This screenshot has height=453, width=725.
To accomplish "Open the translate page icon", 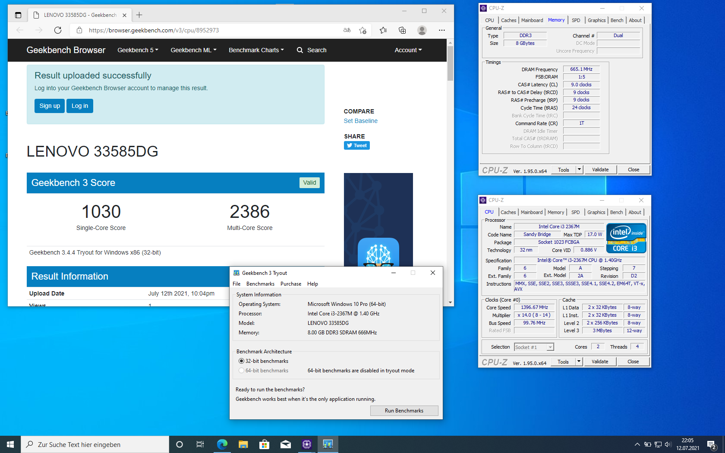I will tap(347, 30).
